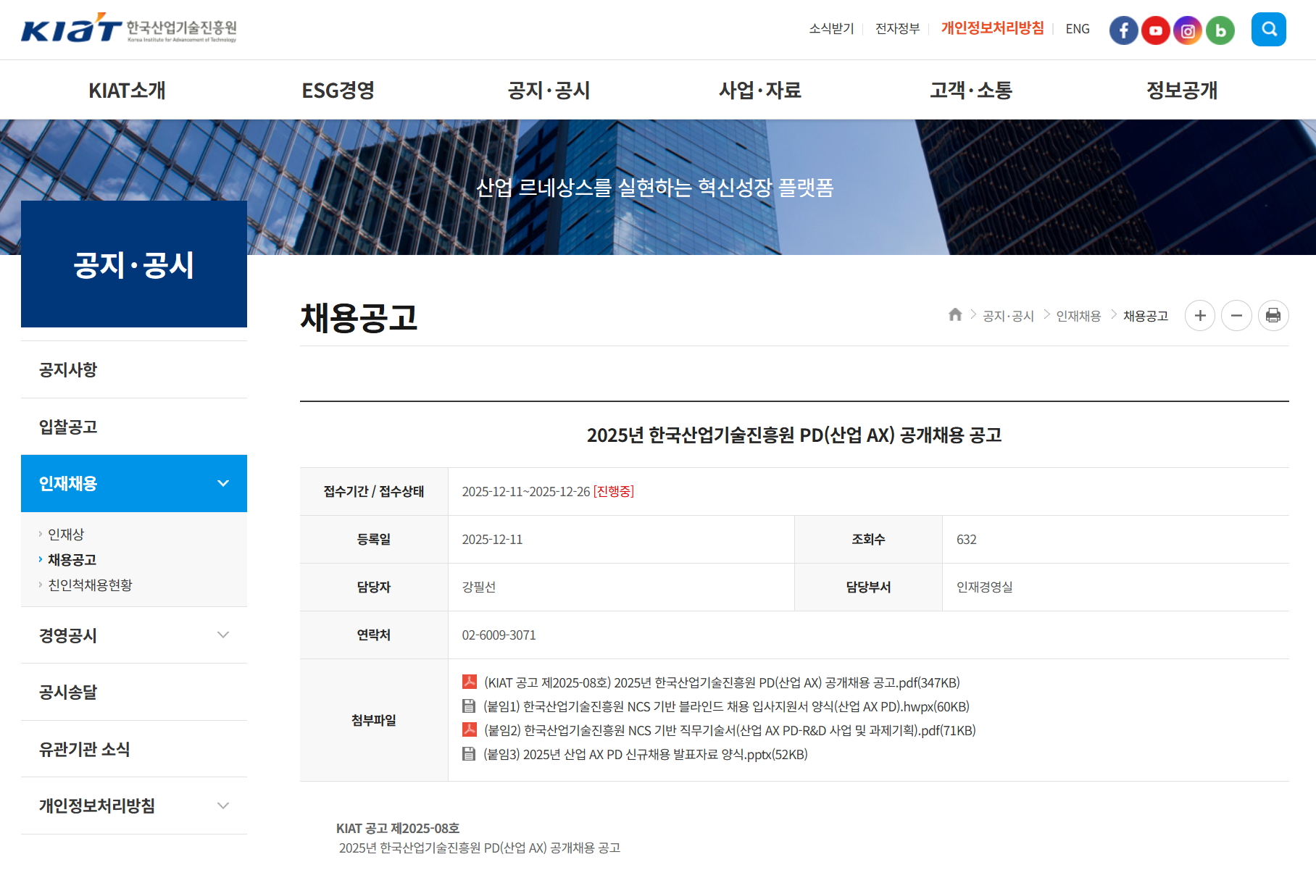Screen dimensions: 1316x870
Task: Open the KIAT Naver blog icon
Action: click(1220, 30)
